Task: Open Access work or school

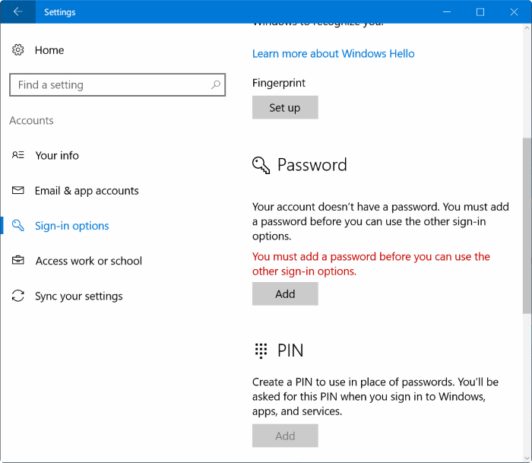Action: (x=89, y=261)
